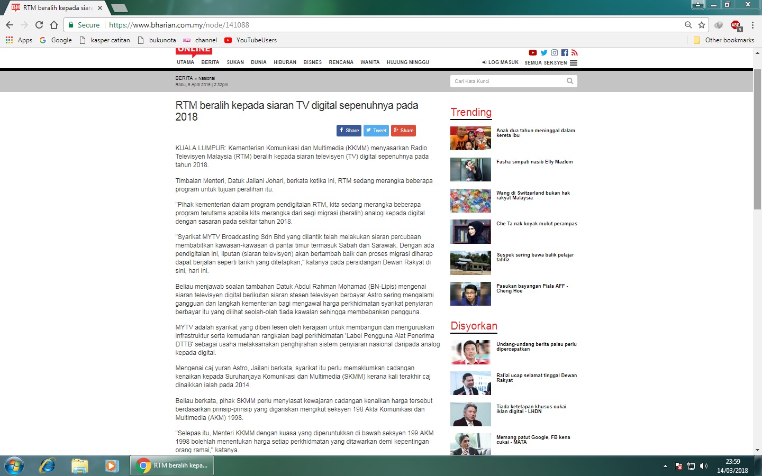762x476 pixels.
Task: Open Berita Harian's Twitter icon link
Action: click(544, 53)
